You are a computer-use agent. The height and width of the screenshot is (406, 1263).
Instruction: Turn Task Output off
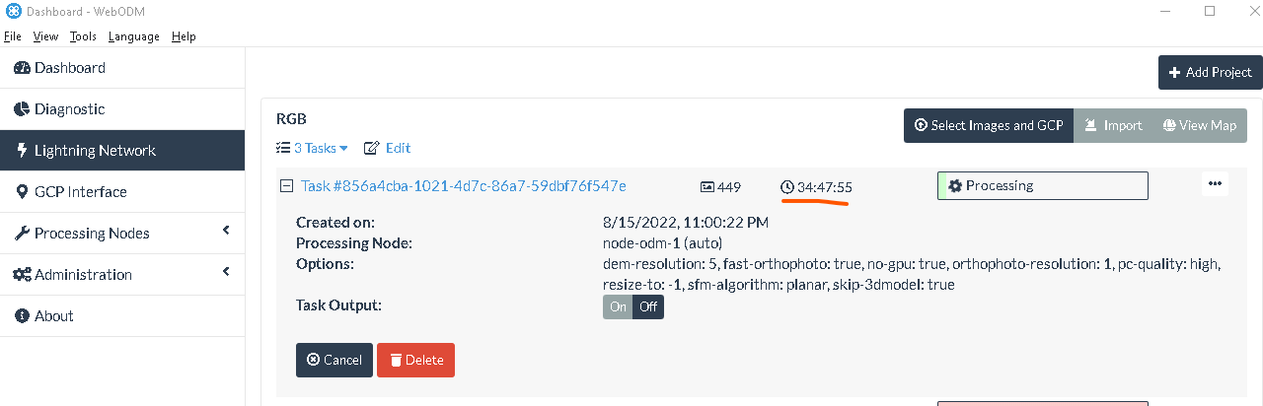[x=648, y=306]
